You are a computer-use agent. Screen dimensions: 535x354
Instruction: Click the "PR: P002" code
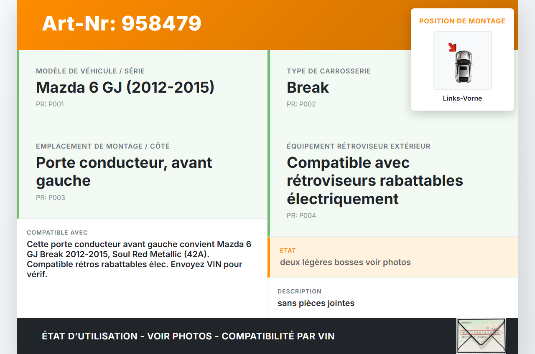click(301, 104)
